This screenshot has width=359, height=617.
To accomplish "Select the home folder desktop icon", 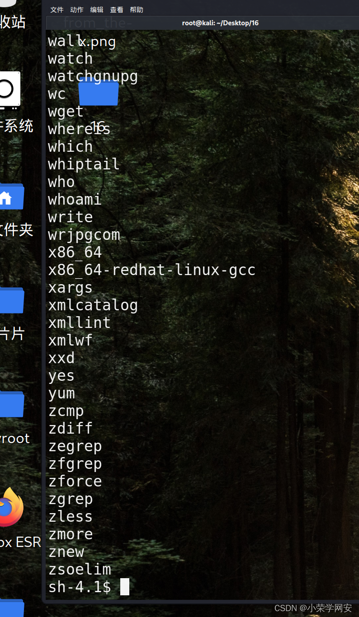I will click(x=11, y=196).
